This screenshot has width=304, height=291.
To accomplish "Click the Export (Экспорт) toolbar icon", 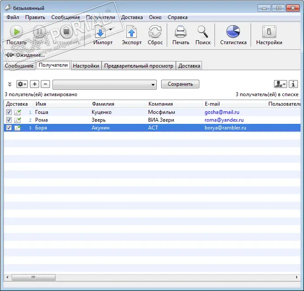I will 132,32.
